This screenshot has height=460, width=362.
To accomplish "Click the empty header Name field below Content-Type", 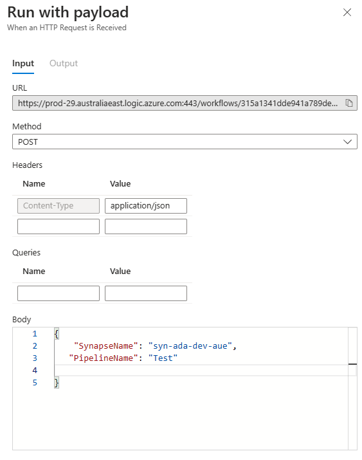I will [59, 226].
